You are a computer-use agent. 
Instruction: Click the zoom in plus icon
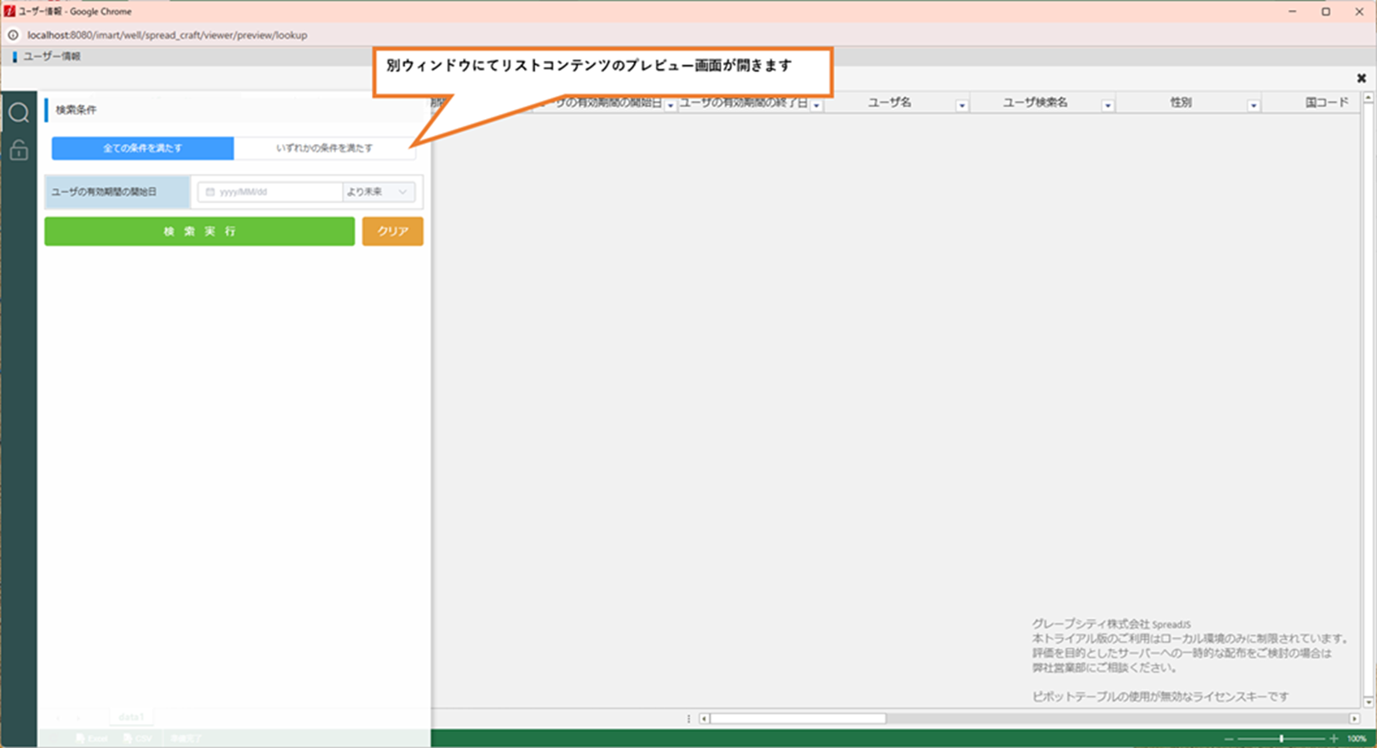(1334, 739)
